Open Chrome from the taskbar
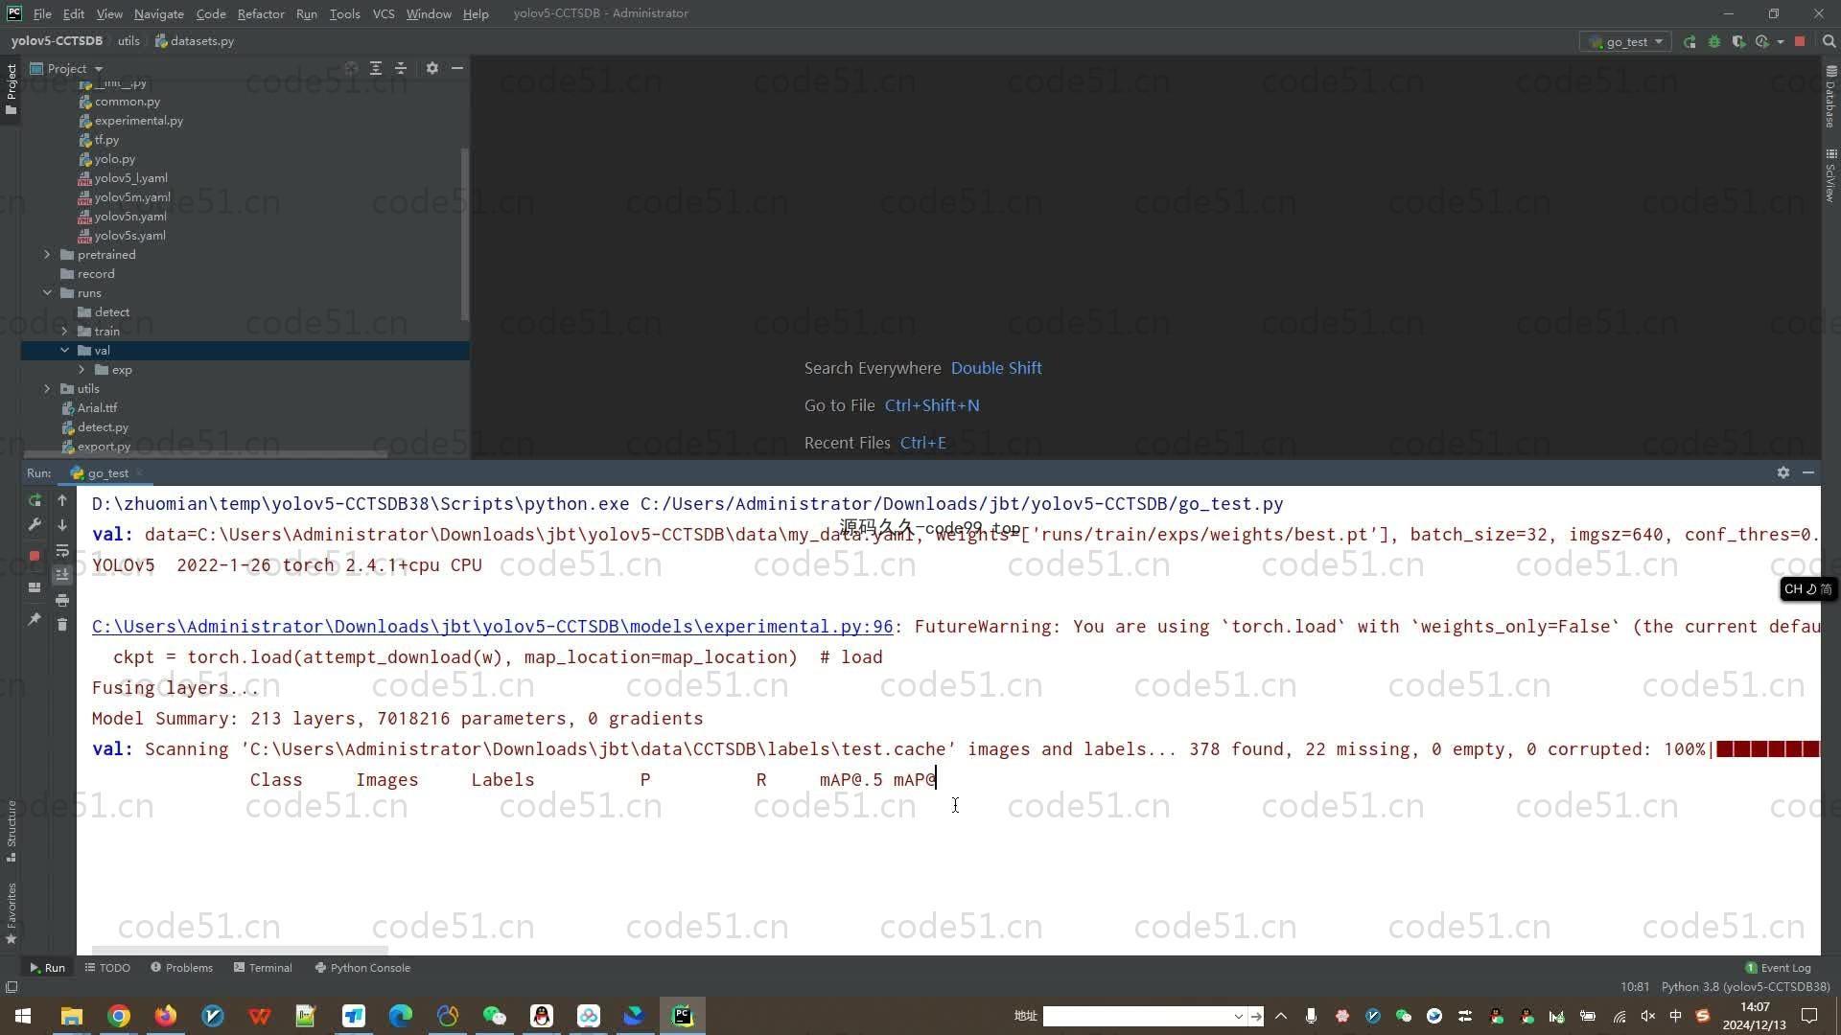 pyautogui.click(x=119, y=1016)
